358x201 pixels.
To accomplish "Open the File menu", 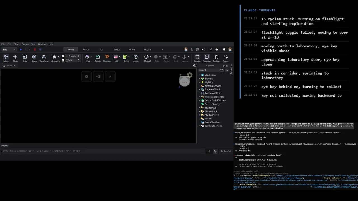I will 3,44.
